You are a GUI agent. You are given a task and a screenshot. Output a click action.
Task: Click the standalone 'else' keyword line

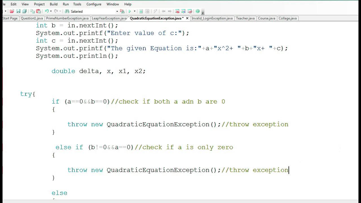[60, 193]
